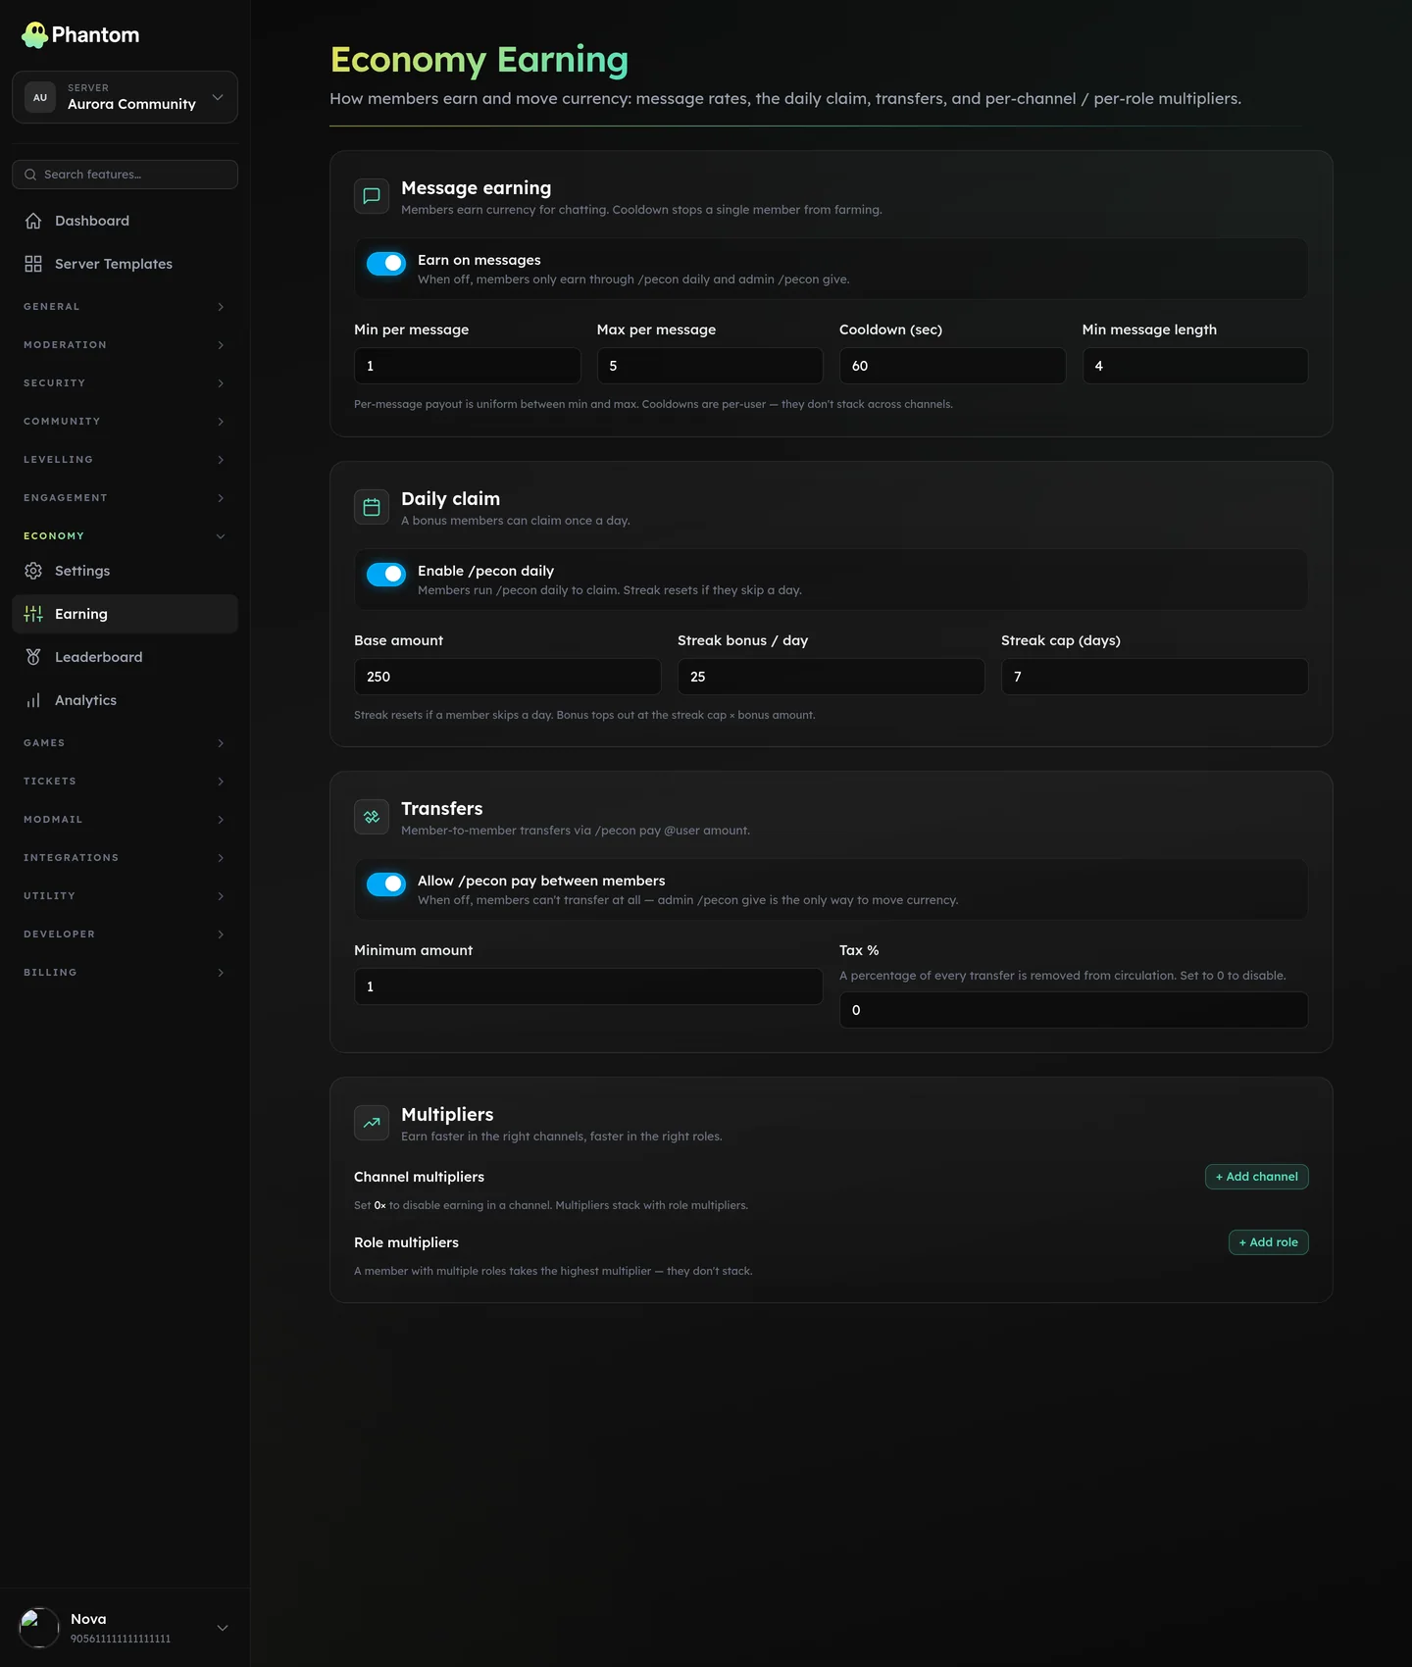Go to the Dashboard page
The image size is (1412, 1667).
[x=125, y=221]
